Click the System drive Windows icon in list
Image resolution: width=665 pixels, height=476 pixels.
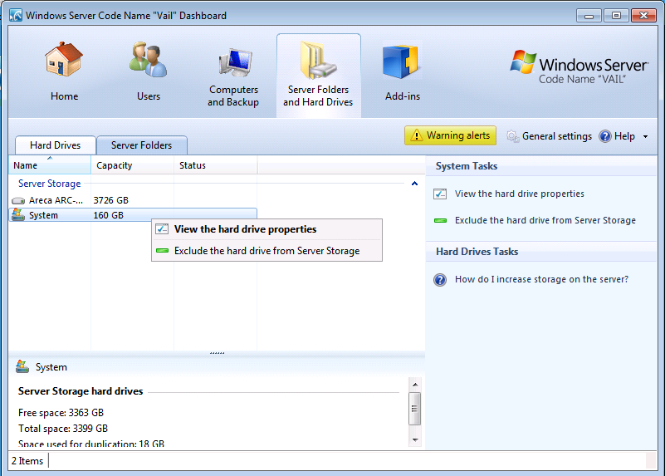point(18,214)
